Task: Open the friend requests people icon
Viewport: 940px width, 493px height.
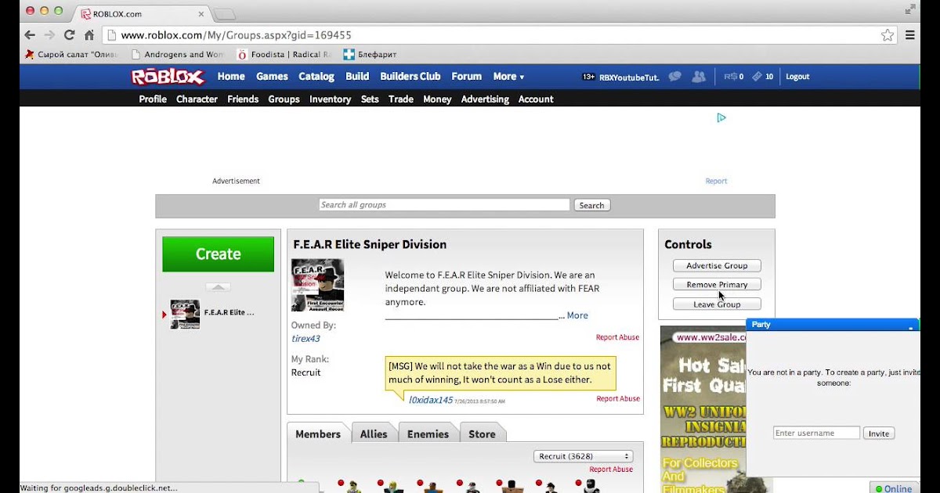Action: (699, 77)
